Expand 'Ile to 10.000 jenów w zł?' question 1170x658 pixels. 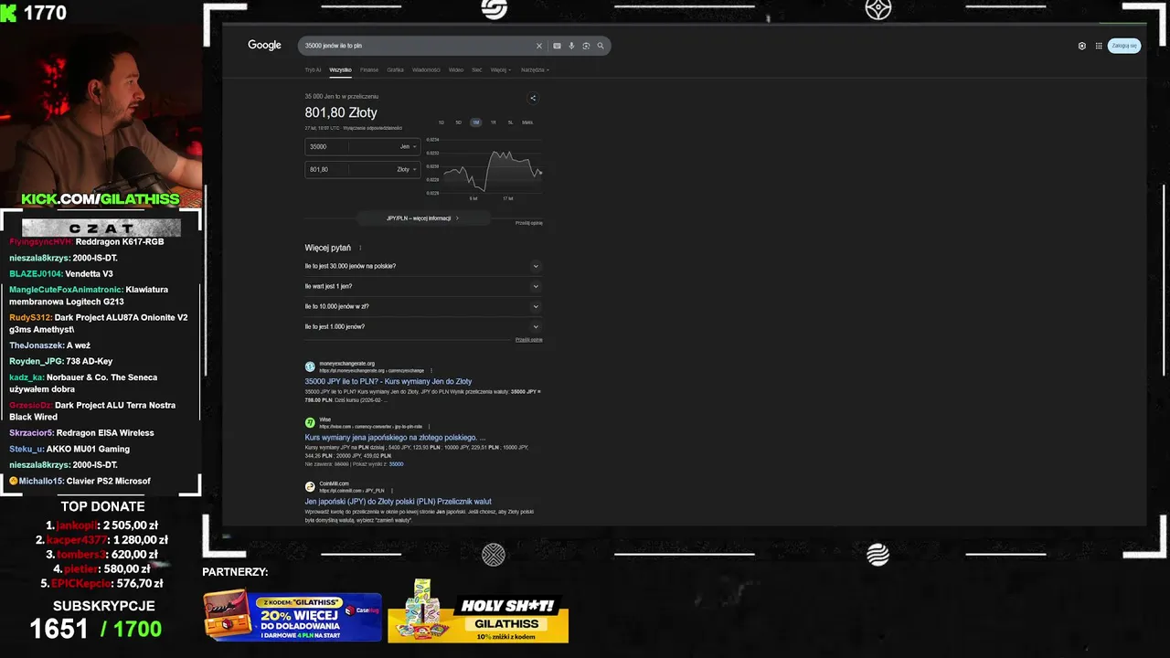[x=423, y=306]
